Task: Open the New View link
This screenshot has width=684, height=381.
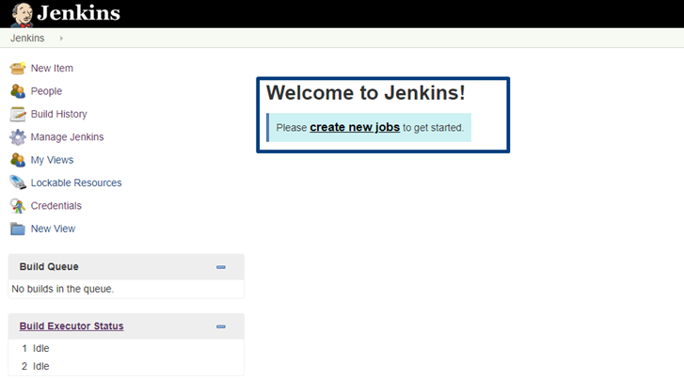Action: coord(53,229)
